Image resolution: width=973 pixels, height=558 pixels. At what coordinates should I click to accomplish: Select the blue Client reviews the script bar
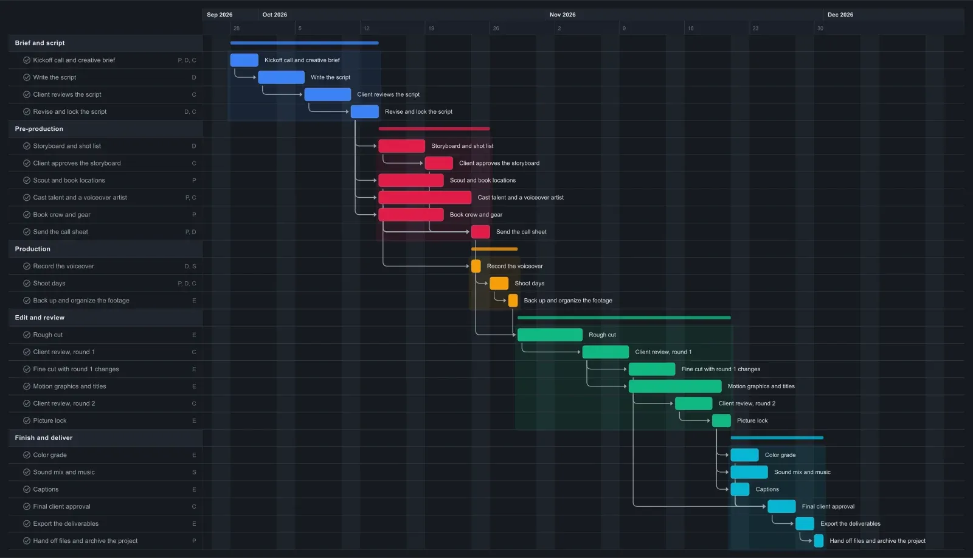tap(328, 94)
